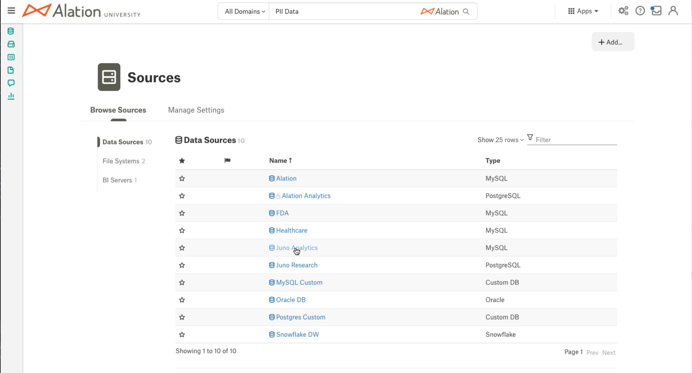The height and width of the screenshot is (373, 692).
Task: Click the search magnifier icon
Action: 466,12
